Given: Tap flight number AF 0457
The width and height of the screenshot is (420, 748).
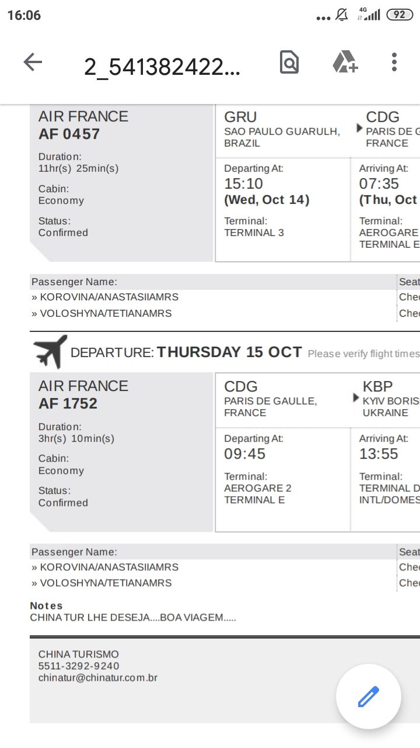Looking at the screenshot, I should point(69,134).
